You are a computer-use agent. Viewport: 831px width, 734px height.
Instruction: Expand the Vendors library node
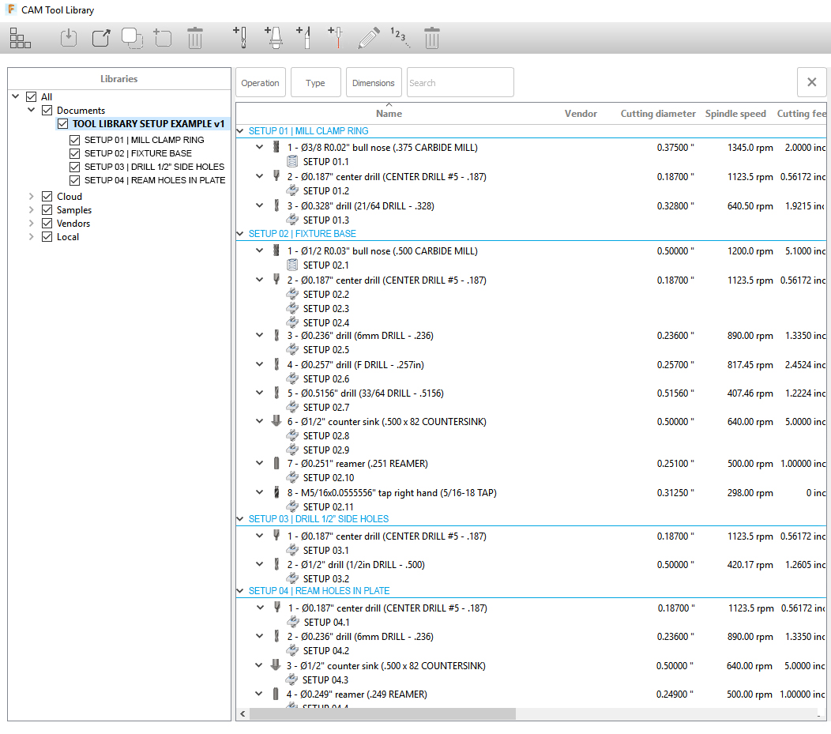tap(32, 223)
